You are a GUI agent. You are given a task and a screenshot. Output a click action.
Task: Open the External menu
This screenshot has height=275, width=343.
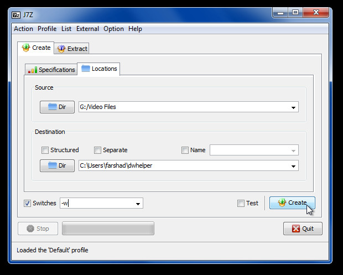(x=87, y=29)
